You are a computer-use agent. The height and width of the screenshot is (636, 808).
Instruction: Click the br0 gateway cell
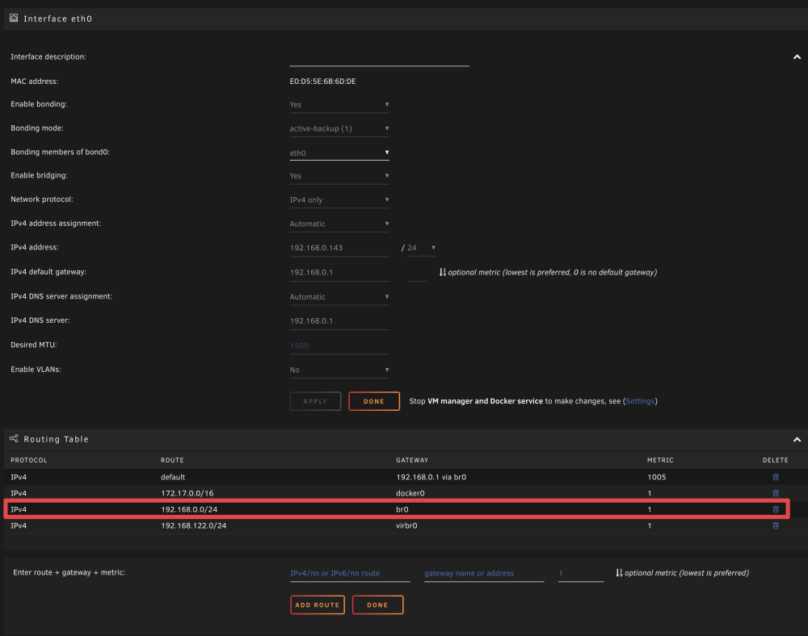coord(402,509)
